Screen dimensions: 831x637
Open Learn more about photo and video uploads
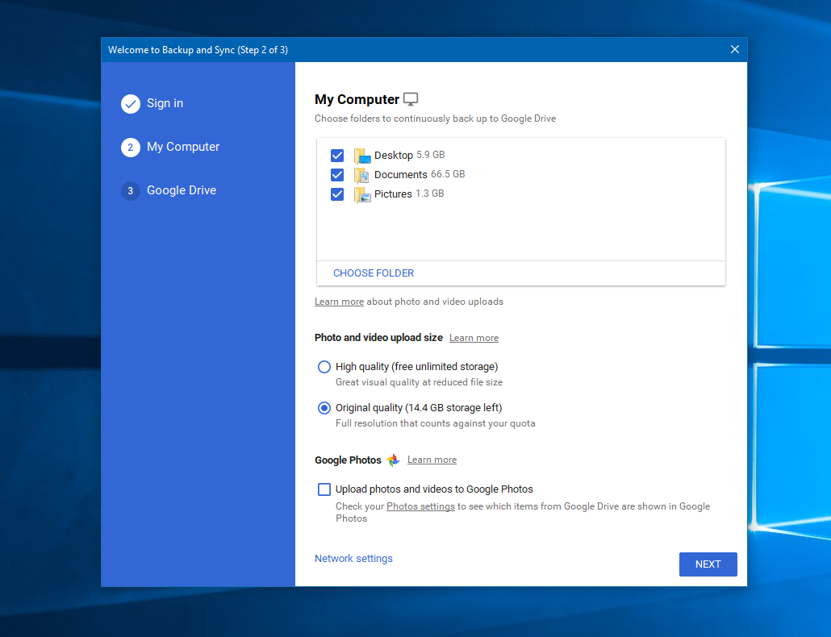point(339,302)
